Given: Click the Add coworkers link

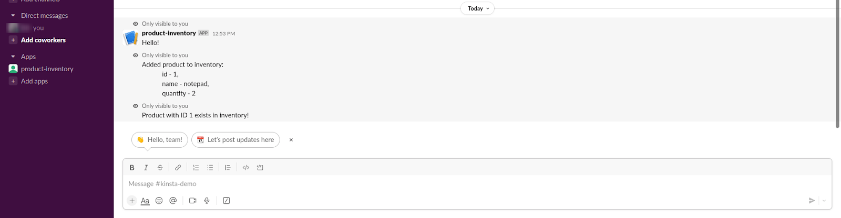Looking at the screenshot, I should tap(43, 40).
